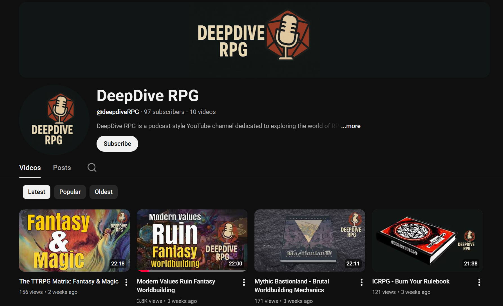The height and width of the screenshot is (306, 503).
Task: Click red watch progress bar on Ruin Fantasy thumbnail
Action: [144, 271]
